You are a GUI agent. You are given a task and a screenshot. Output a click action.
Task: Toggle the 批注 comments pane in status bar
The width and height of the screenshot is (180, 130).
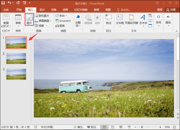click(92, 127)
